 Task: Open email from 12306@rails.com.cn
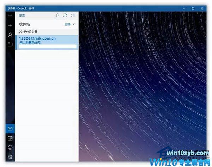coord(47,42)
